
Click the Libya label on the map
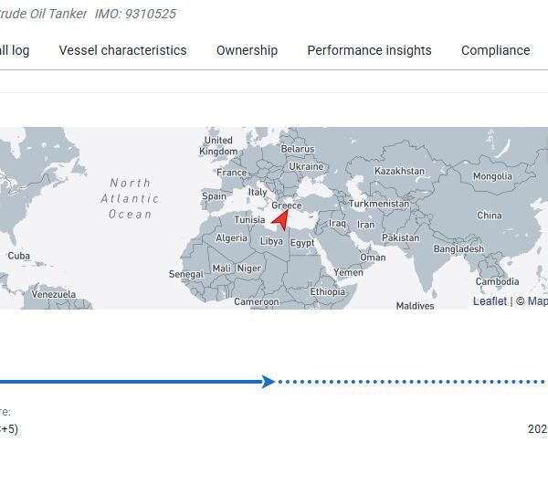pos(272,241)
